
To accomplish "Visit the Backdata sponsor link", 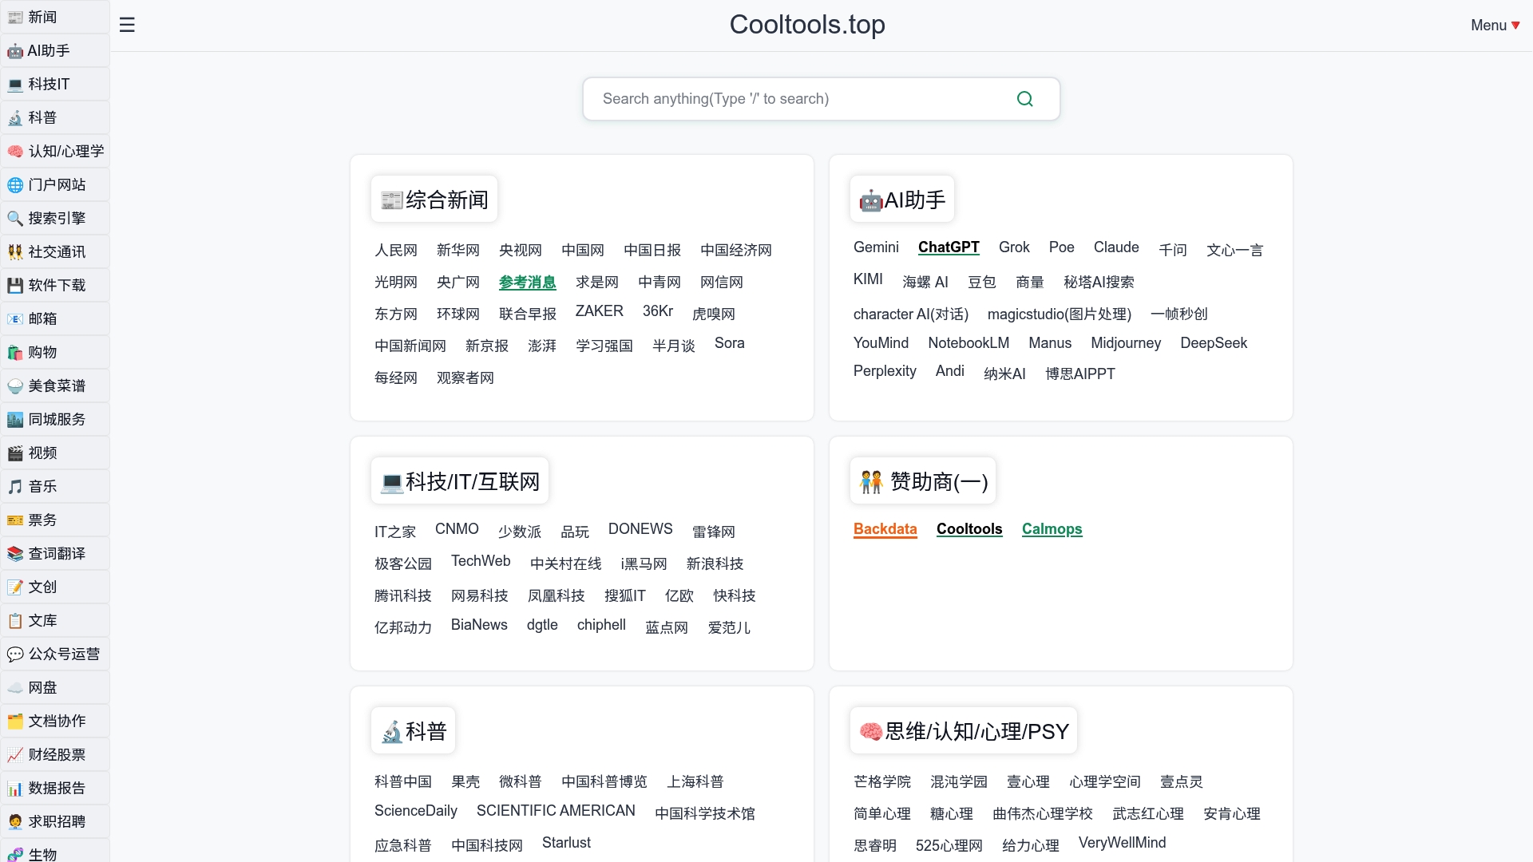I will point(885,529).
